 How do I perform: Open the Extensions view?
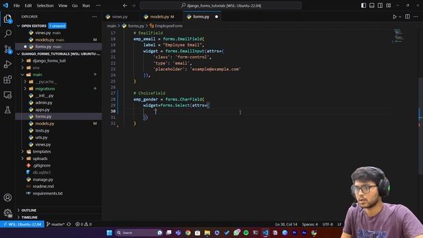7,79
